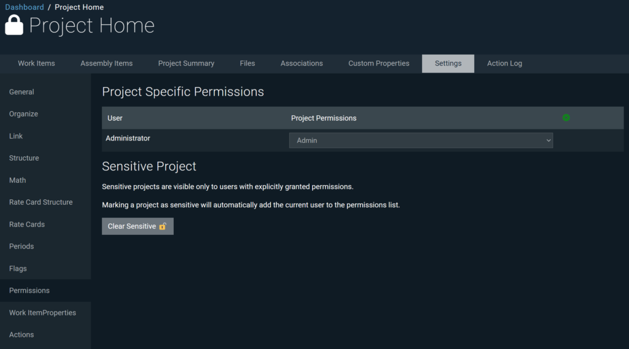Switch to the Work Items tab
This screenshot has height=349, width=629.
tap(36, 63)
